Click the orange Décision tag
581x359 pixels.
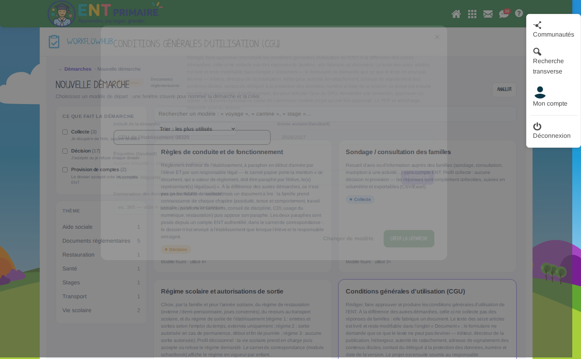click(x=176, y=249)
